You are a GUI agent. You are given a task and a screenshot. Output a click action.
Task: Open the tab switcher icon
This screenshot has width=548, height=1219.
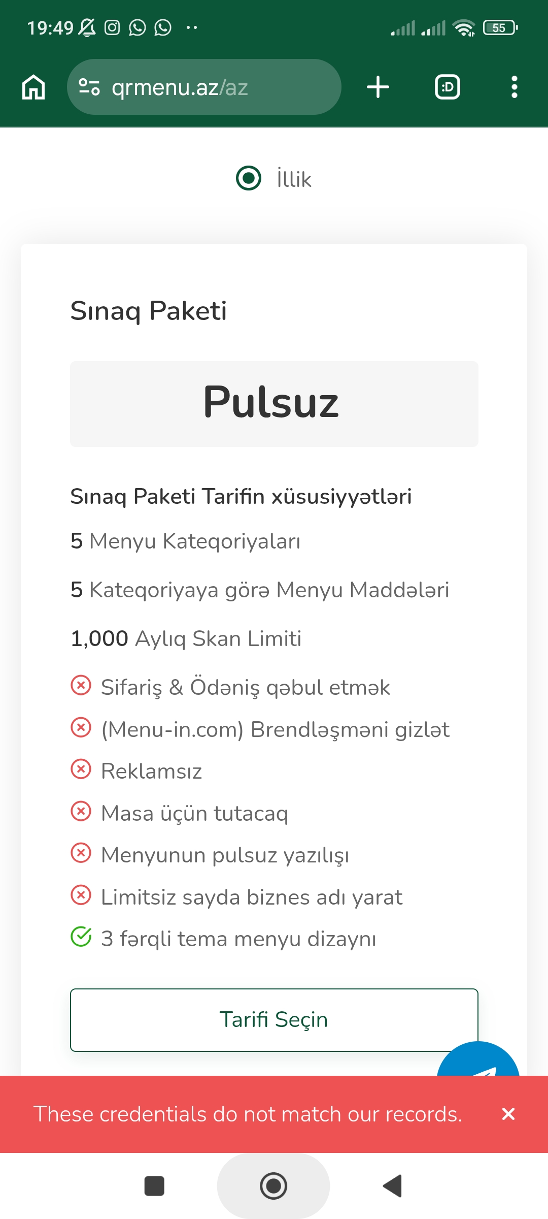point(448,87)
